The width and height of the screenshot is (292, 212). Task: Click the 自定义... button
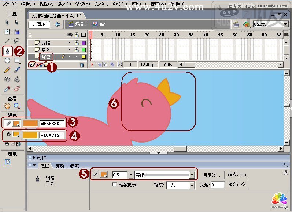coord(212,175)
